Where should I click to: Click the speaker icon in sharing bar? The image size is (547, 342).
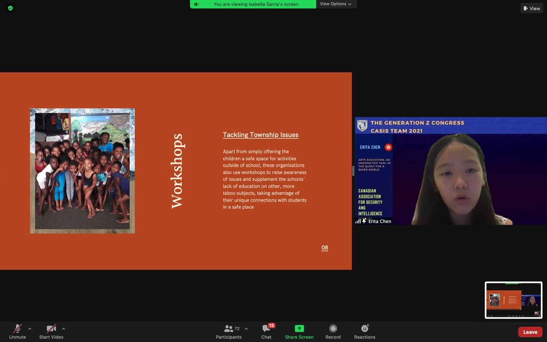tap(197, 4)
